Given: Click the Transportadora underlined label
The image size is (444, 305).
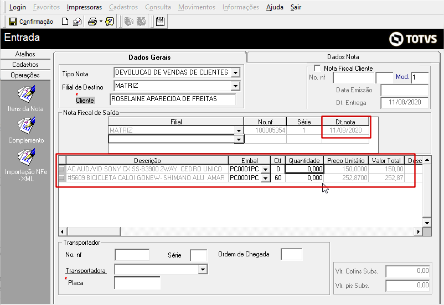Looking at the screenshot, I should [85, 271].
